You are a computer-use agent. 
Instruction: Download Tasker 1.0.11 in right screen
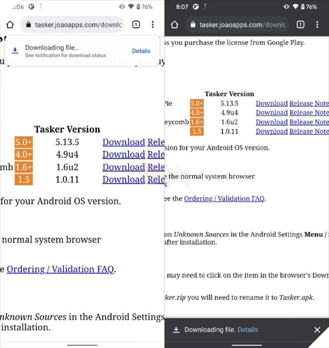272,131
